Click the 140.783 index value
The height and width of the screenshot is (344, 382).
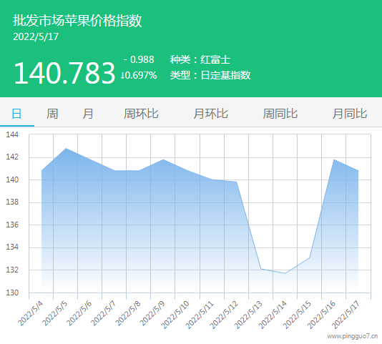[x=64, y=73]
